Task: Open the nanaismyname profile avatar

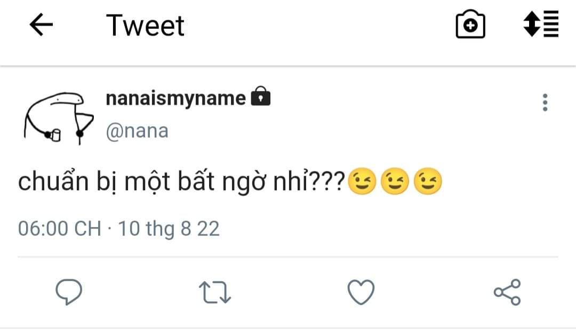Action: tap(59, 118)
